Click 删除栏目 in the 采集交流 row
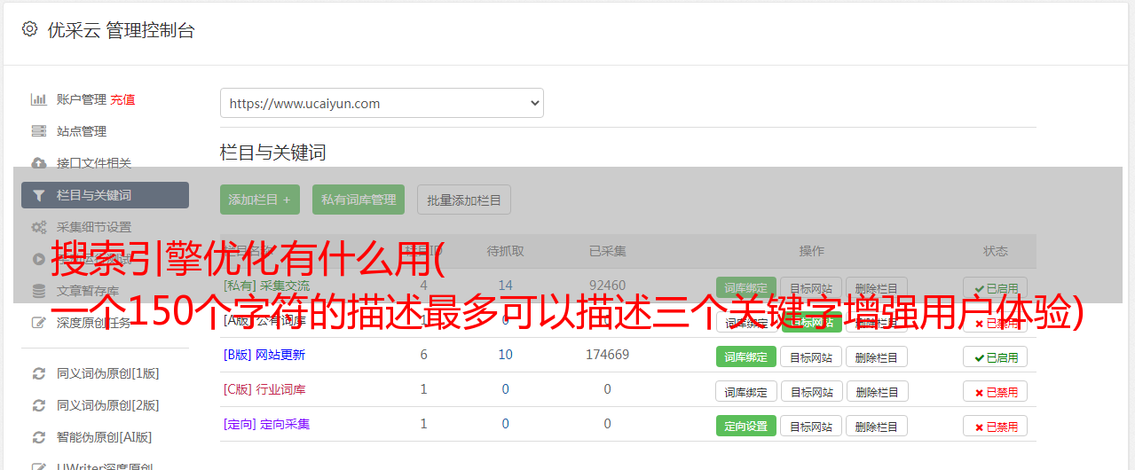Image resolution: width=1135 pixels, height=470 pixels. tap(877, 287)
